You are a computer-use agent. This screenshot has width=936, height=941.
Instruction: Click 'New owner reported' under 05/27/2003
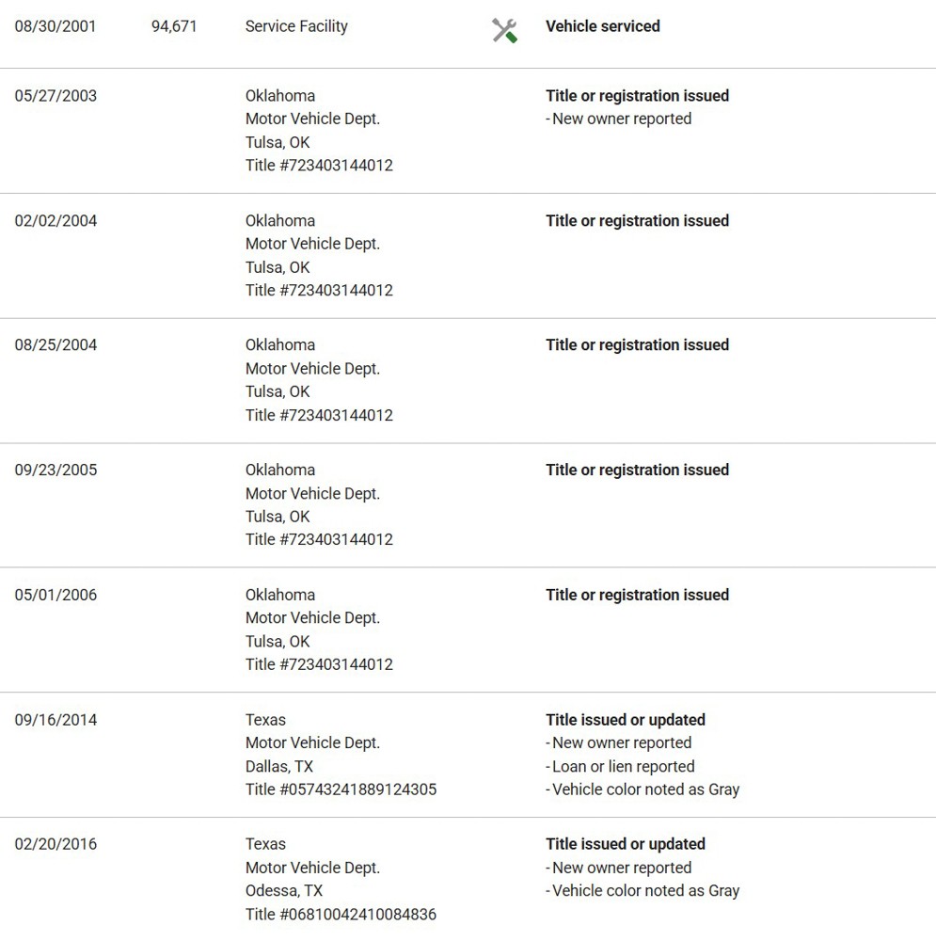click(620, 119)
